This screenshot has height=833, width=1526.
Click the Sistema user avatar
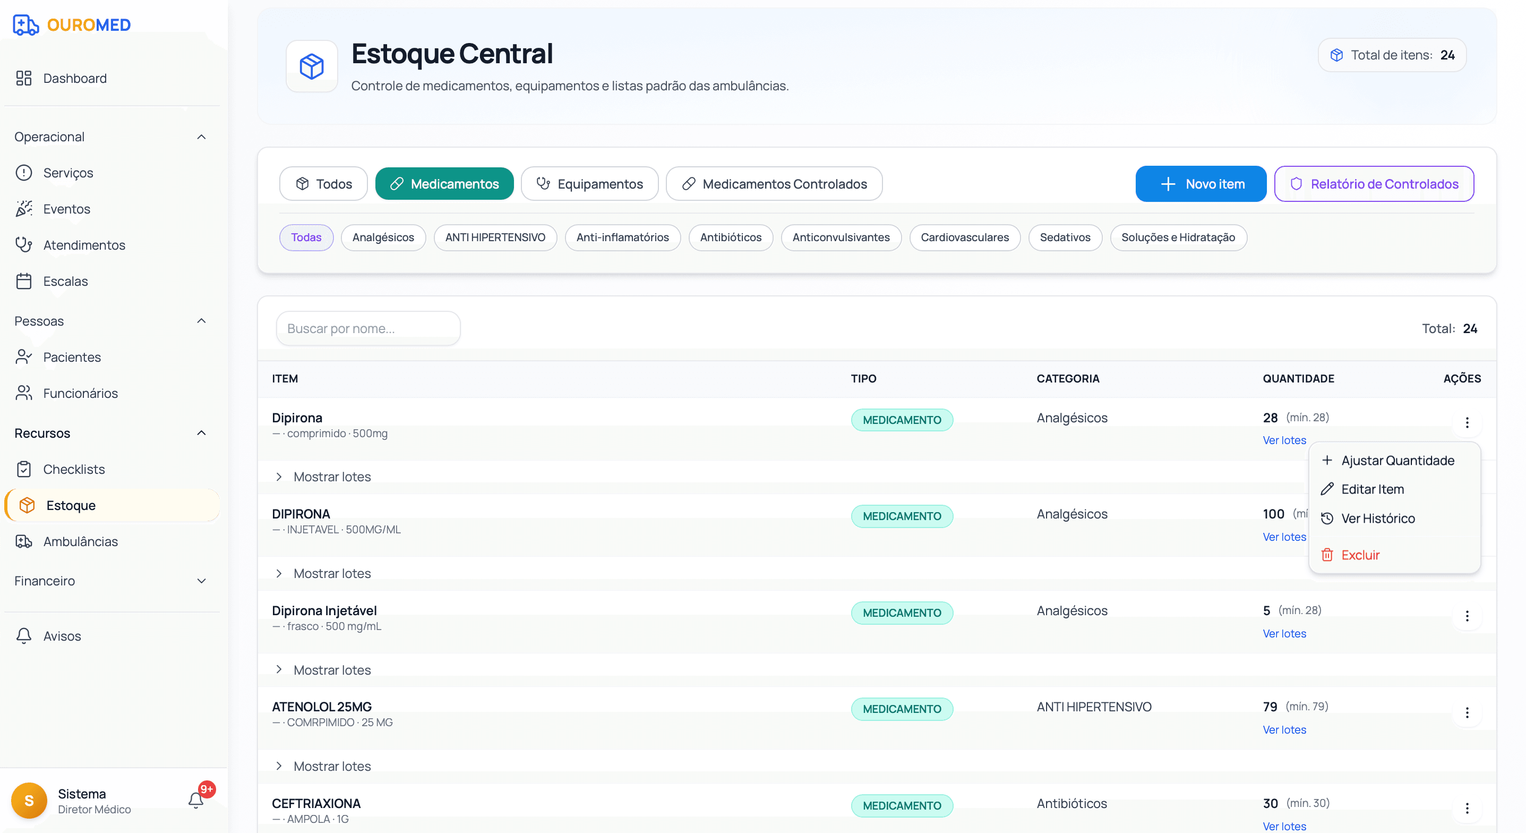point(29,801)
